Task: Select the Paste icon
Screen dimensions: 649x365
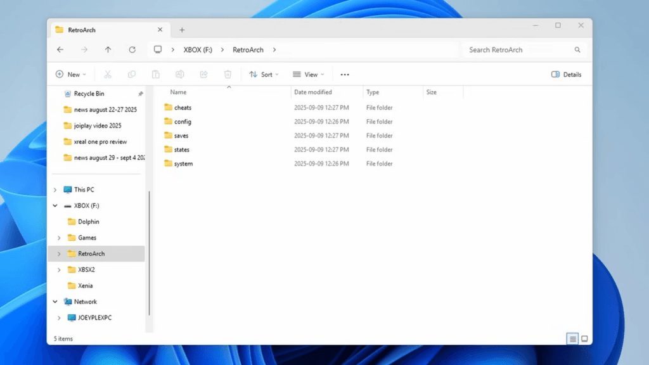Action: tap(156, 74)
